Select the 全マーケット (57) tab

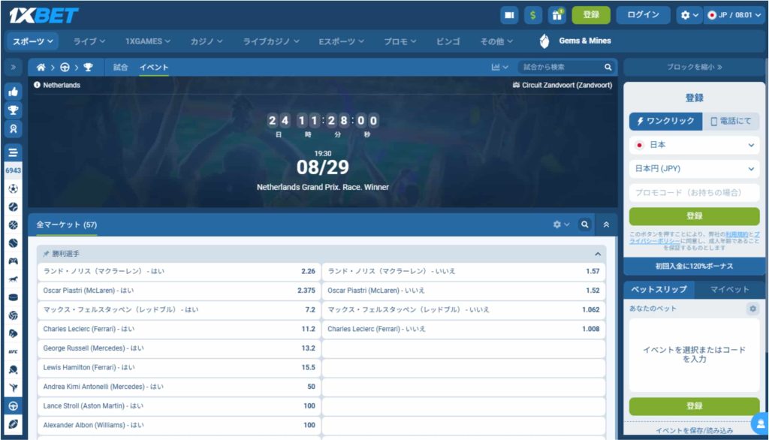67,225
